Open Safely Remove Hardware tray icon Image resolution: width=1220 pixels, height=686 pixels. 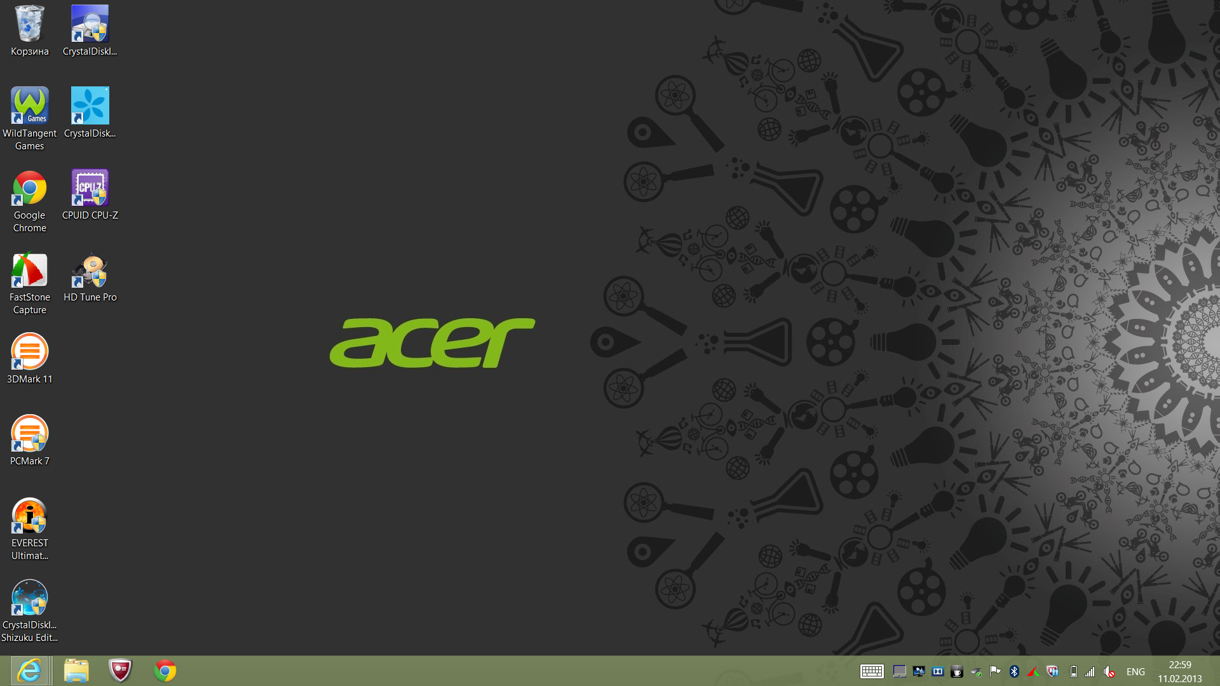[x=976, y=671]
